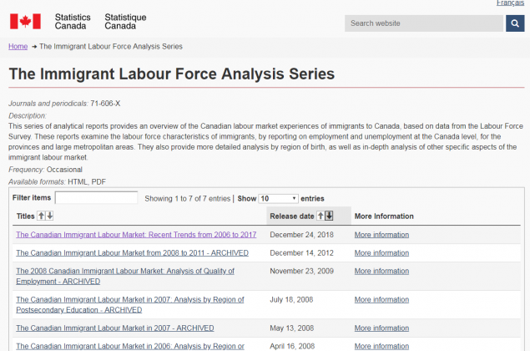More information for November 23, 2009 entry
Image resolution: width=530 pixels, height=351 pixels.
(x=381, y=271)
